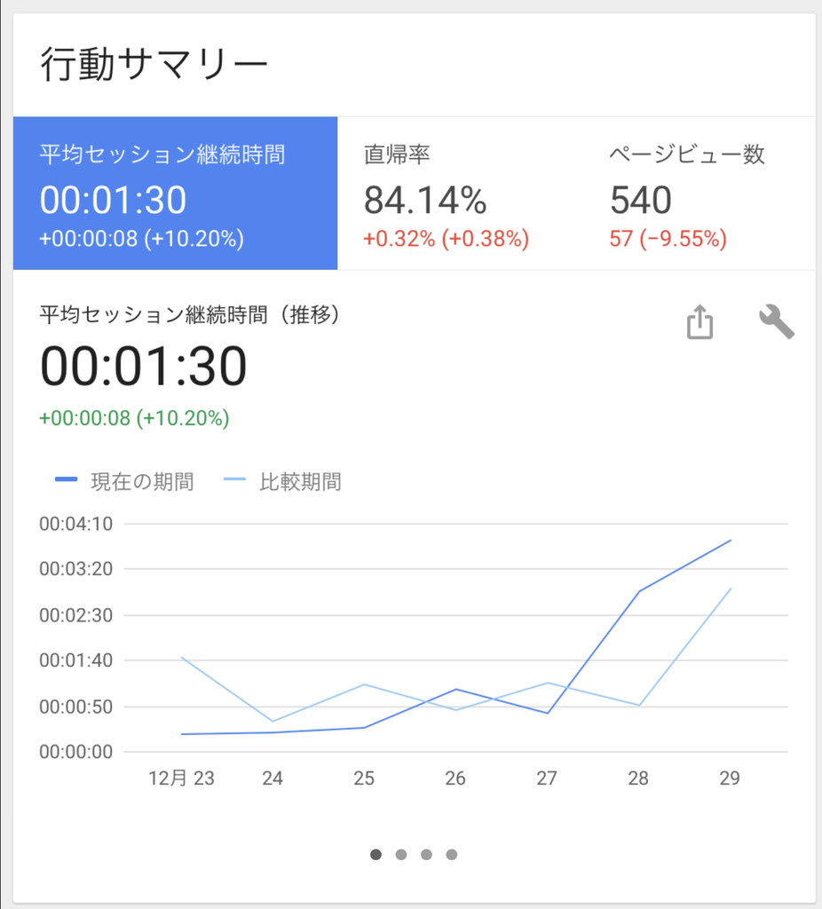
Task: Go to the second page indicator dot
Action: click(x=401, y=855)
